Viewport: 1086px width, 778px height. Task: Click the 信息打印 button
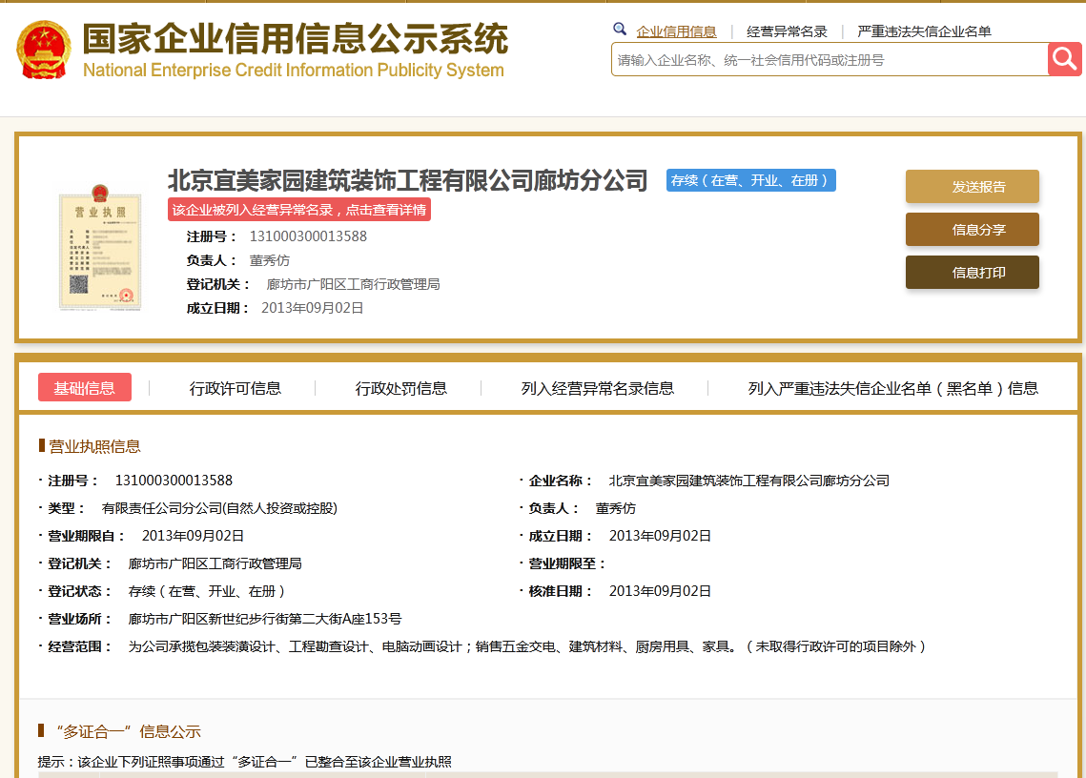(x=972, y=273)
